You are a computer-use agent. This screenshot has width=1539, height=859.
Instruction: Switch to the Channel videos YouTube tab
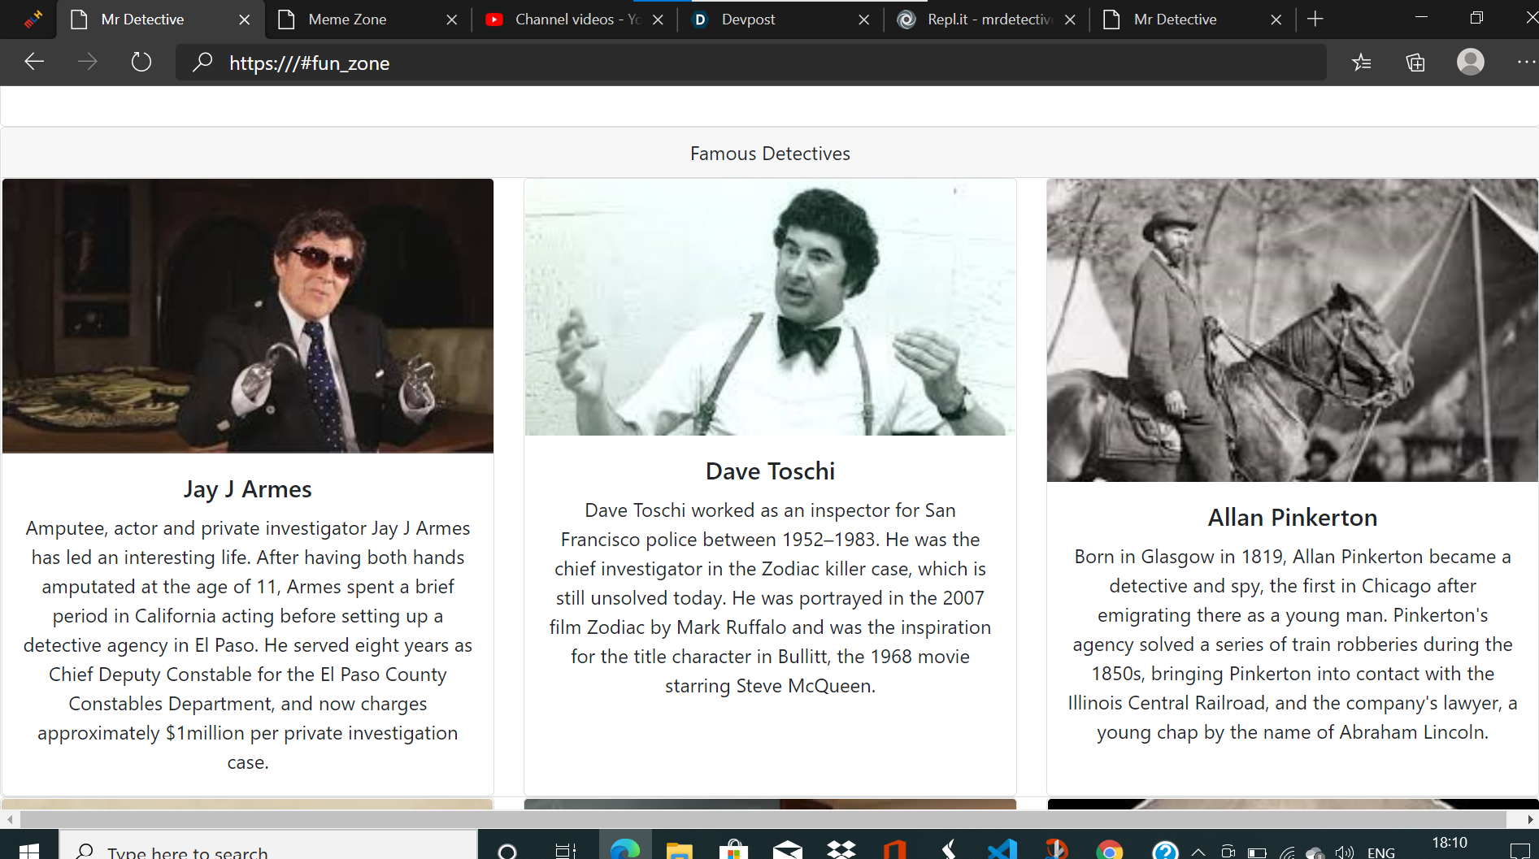[x=574, y=20]
